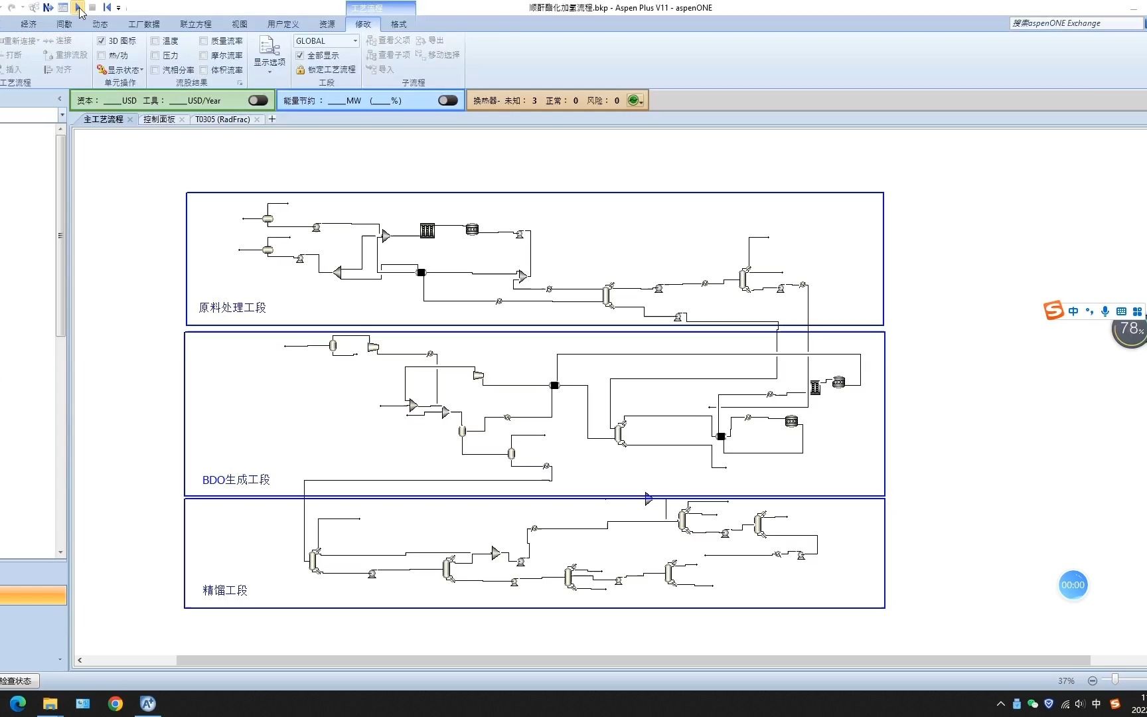Uncheck the 全部显示 checkbox
The image size is (1147, 717).
point(300,56)
